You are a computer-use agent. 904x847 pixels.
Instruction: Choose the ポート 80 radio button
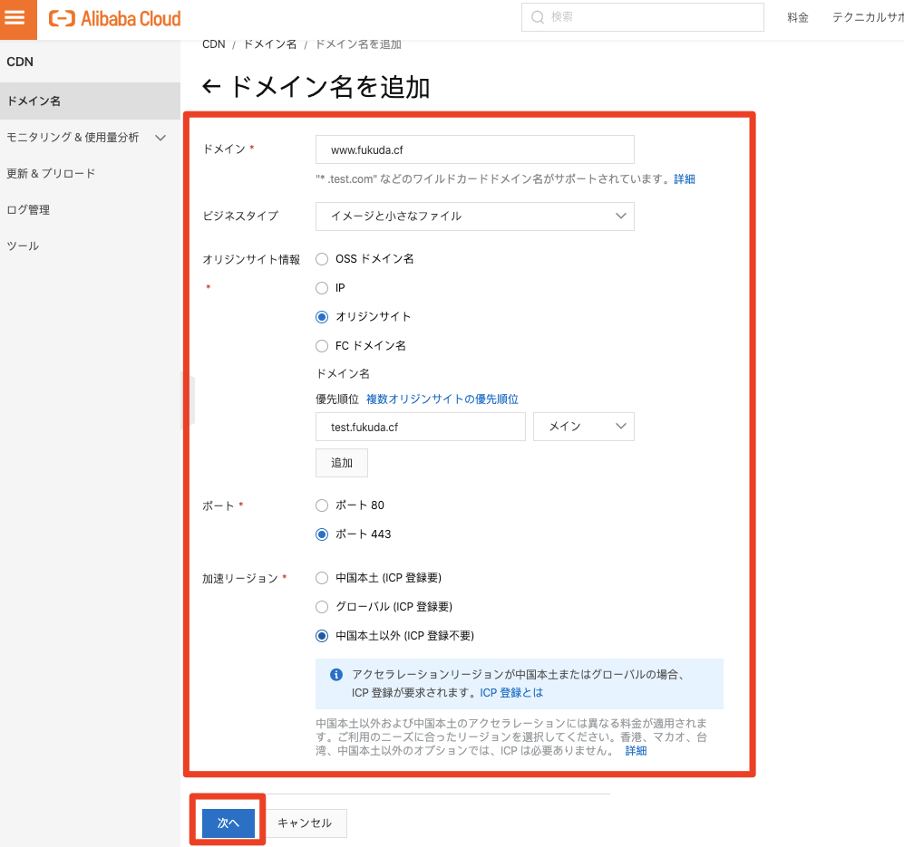click(322, 505)
